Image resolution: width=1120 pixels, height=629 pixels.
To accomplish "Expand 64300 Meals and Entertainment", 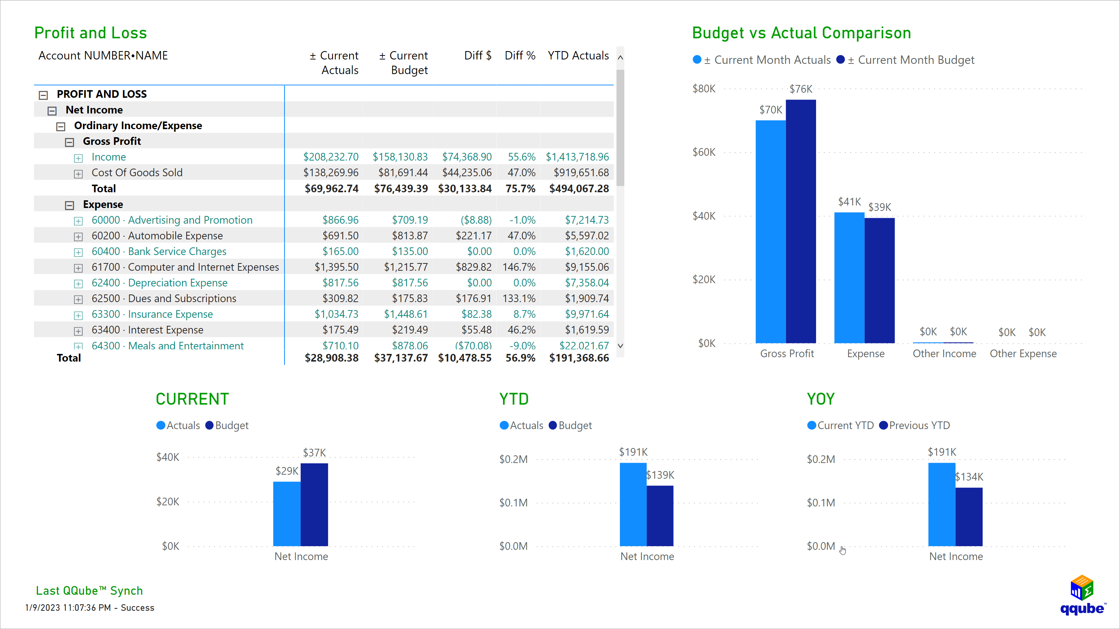I will pos(78,346).
